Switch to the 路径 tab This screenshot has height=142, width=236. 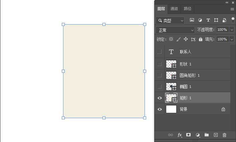click(x=187, y=9)
